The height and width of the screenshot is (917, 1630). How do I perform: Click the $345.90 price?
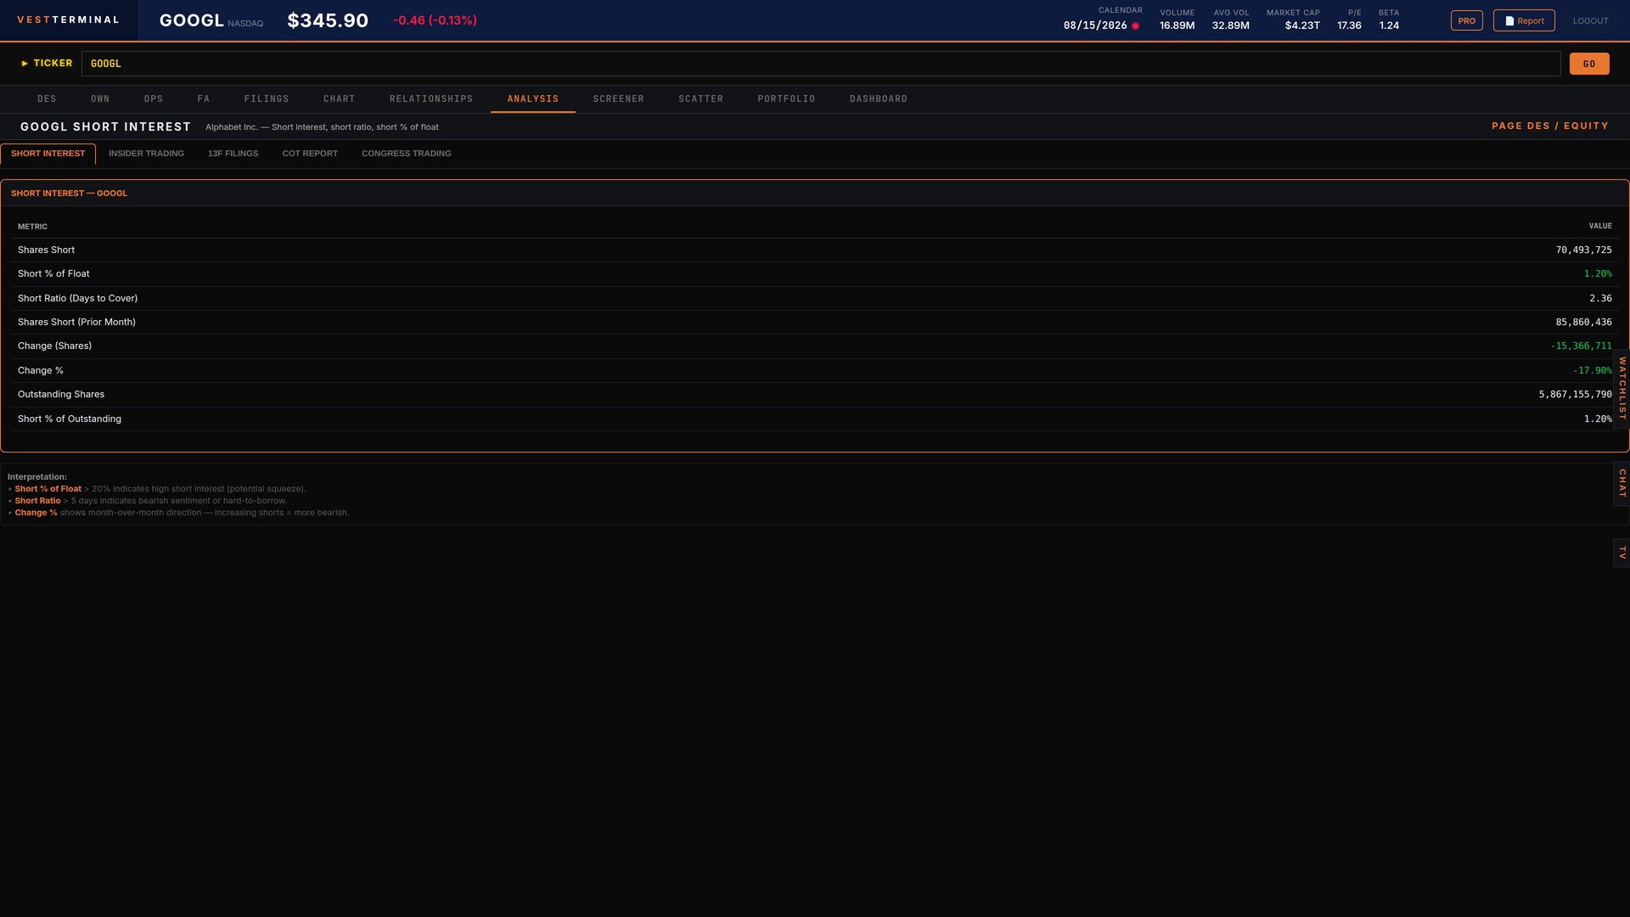328,20
